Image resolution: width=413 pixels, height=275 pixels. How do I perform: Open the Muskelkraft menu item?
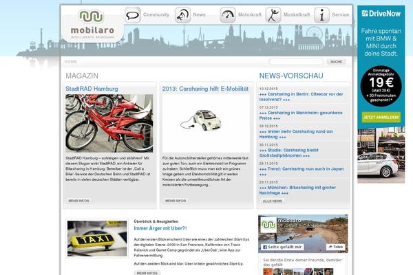pyautogui.click(x=297, y=14)
